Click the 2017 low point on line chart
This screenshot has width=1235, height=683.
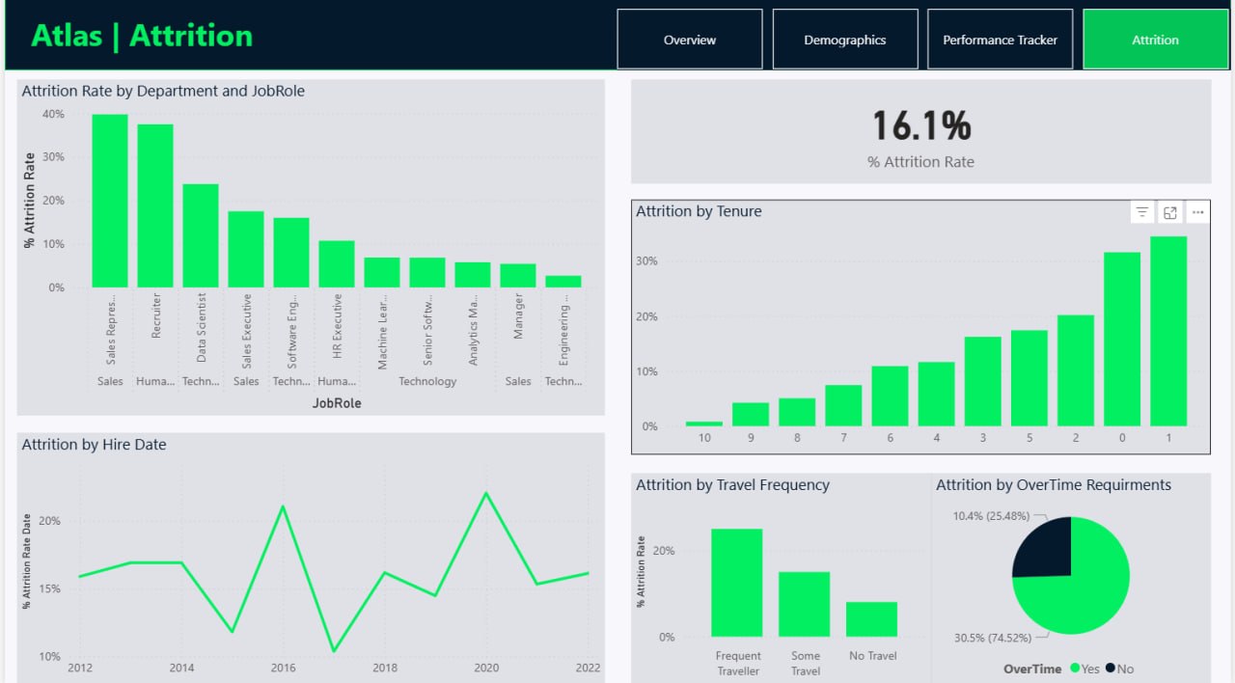pos(334,651)
